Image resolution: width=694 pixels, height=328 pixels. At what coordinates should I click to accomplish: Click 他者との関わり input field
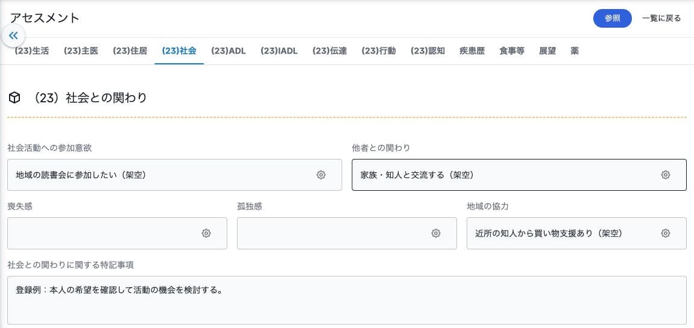(x=519, y=175)
